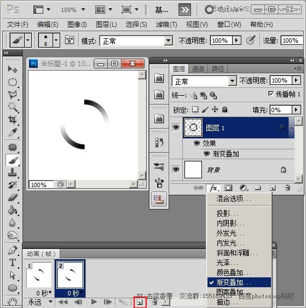Open the 文件(F) menu
The width and height of the screenshot is (306, 308).
point(18,25)
